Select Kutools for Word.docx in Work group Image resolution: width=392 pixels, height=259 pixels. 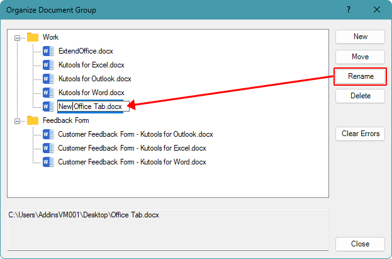click(x=91, y=93)
